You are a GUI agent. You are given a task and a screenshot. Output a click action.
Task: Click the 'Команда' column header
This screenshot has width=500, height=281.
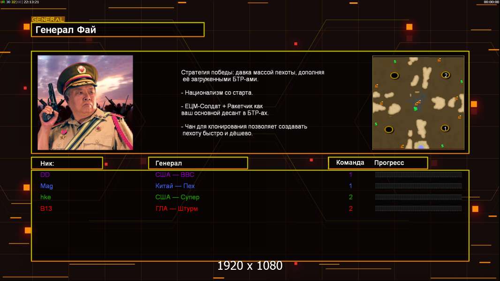pyautogui.click(x=350, y=163)
